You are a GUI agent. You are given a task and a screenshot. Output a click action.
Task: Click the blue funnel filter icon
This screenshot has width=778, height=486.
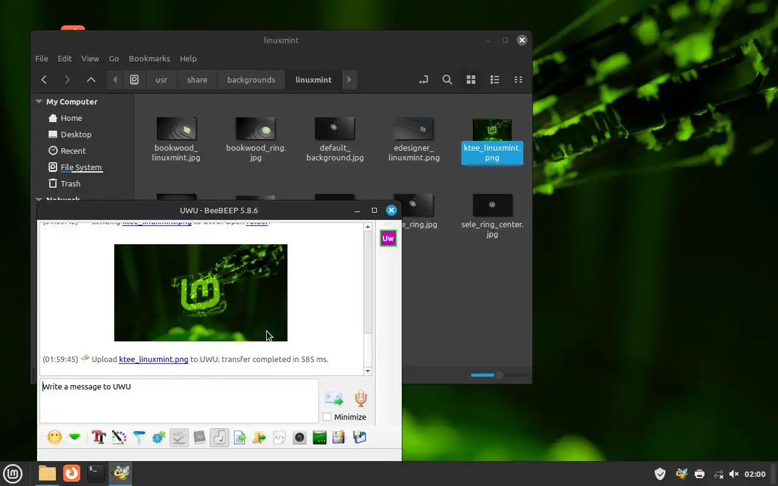pyautogui.click(x=139, y=437)
